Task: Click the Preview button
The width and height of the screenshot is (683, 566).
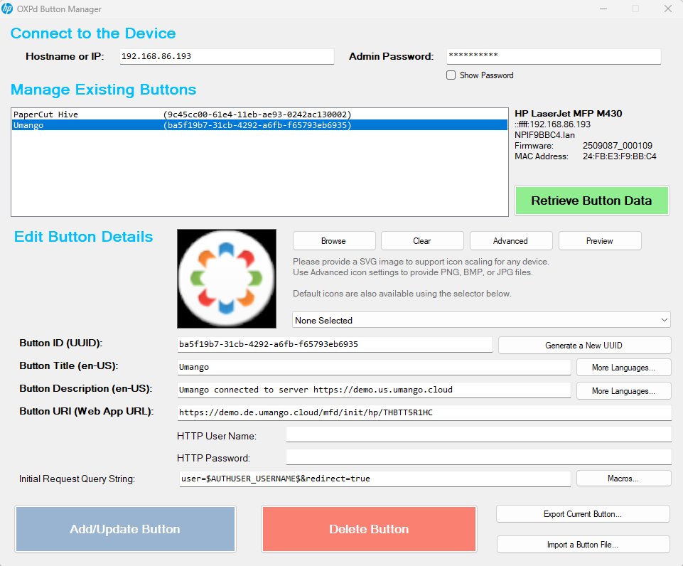Action: click(599, 241)
